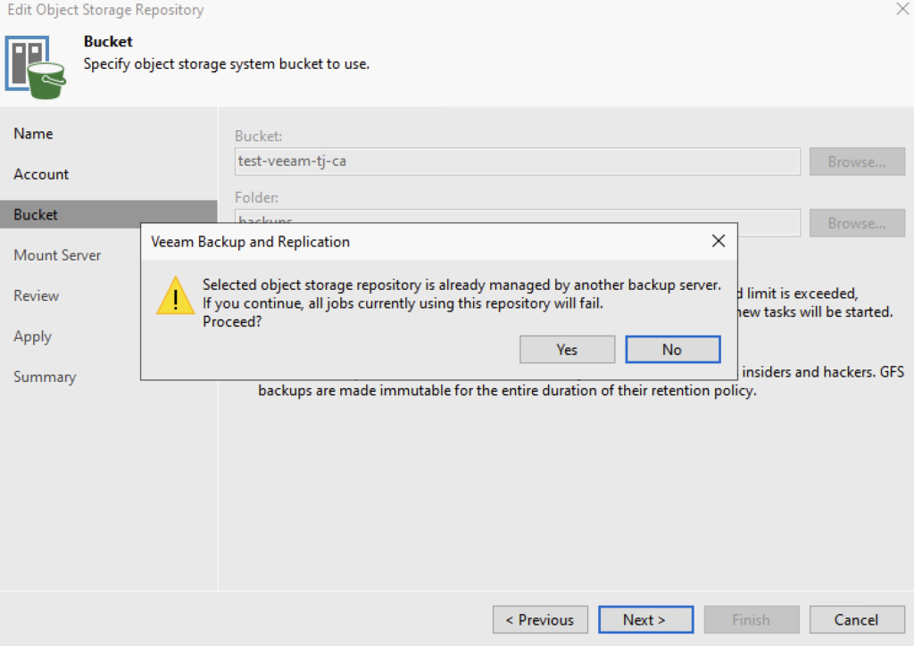Select the Apply step in sidebar

33,336
